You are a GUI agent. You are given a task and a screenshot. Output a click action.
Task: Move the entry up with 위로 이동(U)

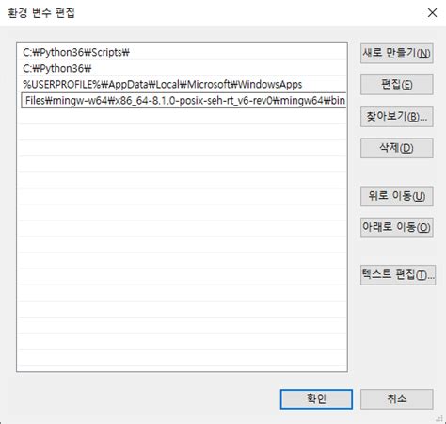(x=397, y=196)
